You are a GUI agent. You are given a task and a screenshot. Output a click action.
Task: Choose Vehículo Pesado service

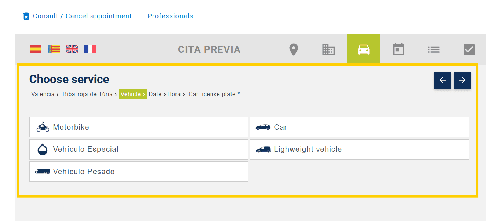139,172
